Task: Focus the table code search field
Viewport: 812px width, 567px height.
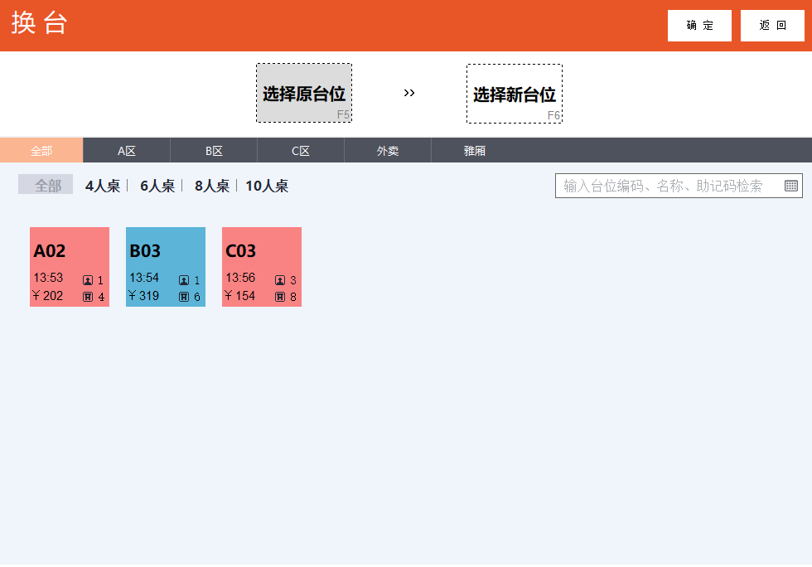Action: [x=679, y=186]
